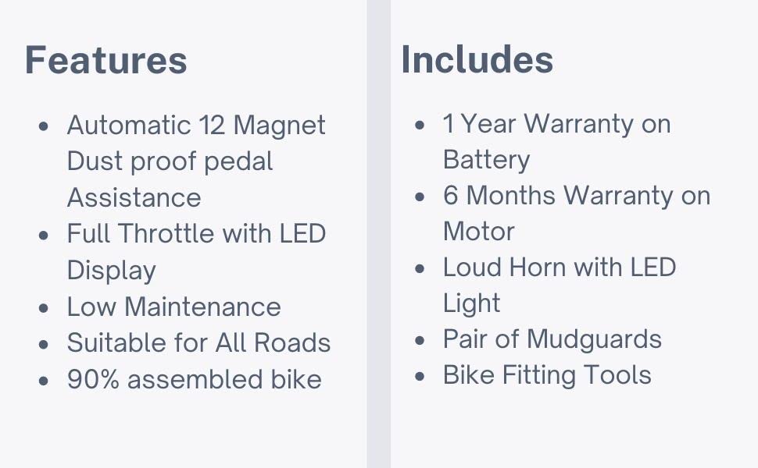
Task: Click the bullet next to Suitable for All Roads
Action: 44,344
